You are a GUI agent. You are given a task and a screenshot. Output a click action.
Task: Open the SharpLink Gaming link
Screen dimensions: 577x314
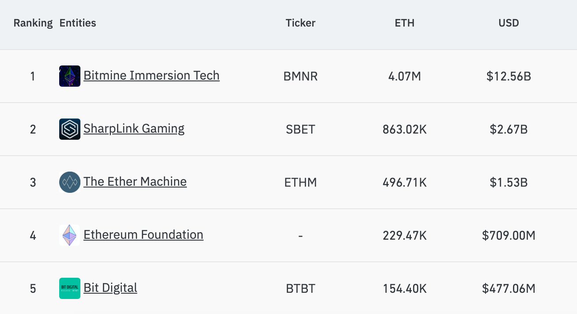pos(134,129)
